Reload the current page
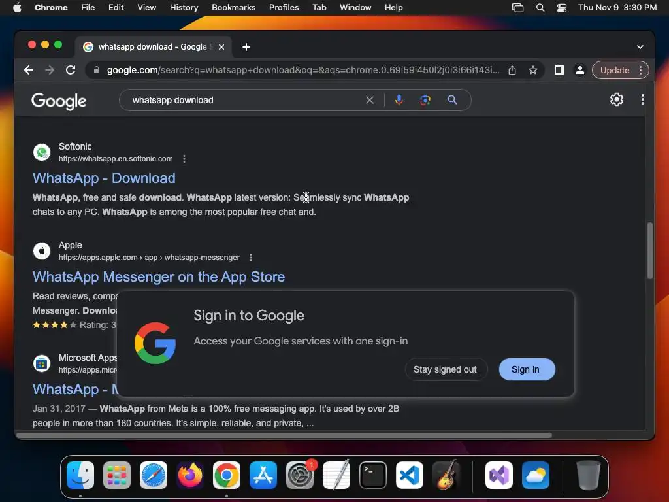Image resolution: width=669 pixels, height=502 pixels. (71, 70)
